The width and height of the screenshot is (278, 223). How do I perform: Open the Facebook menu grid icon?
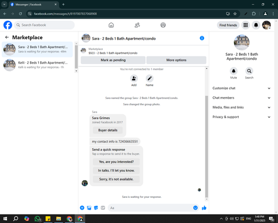pyautogui.click(x=246, y=25)
